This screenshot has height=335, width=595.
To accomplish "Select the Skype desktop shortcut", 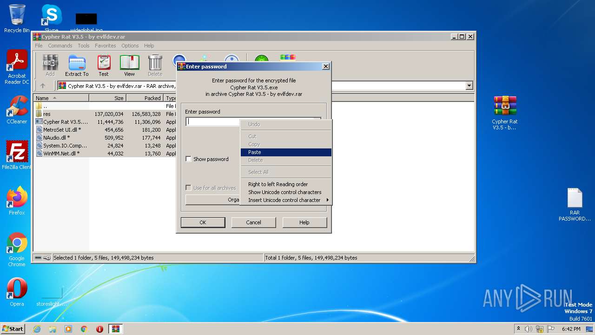I will (x=52, y=19).
